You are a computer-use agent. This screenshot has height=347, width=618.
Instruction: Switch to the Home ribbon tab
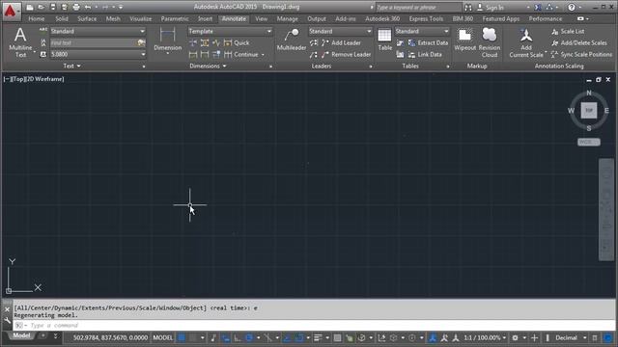pos(37,19)
